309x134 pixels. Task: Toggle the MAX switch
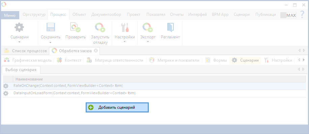click(x=288, y=15)
